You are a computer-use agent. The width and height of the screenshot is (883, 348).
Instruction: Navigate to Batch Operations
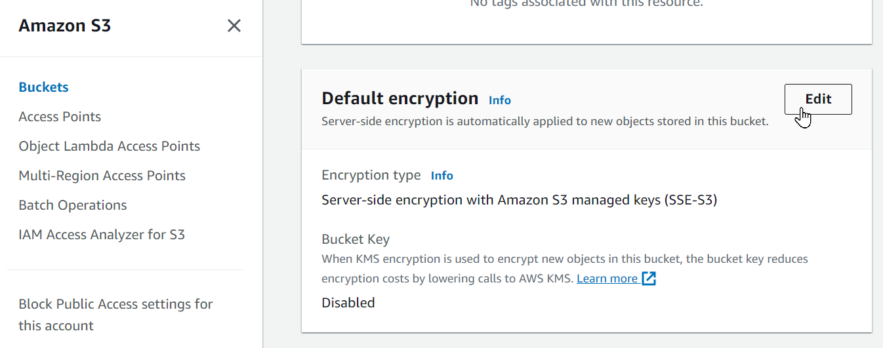coord(73,205)
